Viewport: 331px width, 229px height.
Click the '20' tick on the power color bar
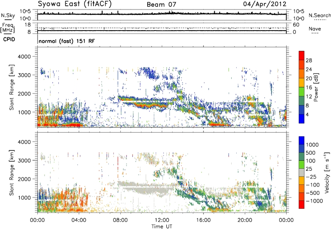309,79
